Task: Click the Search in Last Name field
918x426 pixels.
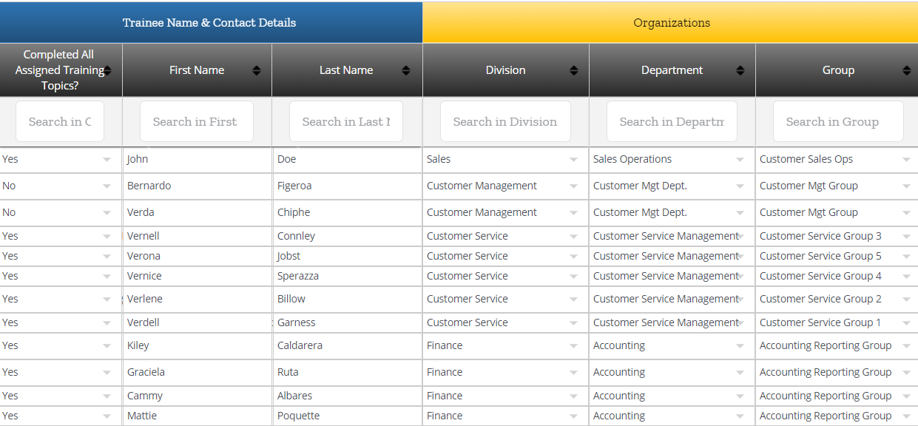Action: [x=346, y=121]
